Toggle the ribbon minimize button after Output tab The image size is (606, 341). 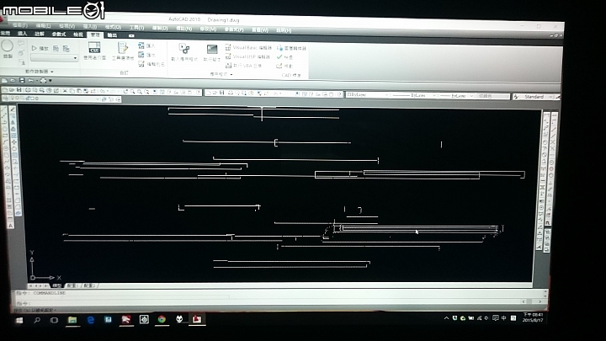[x=131, y=35]
